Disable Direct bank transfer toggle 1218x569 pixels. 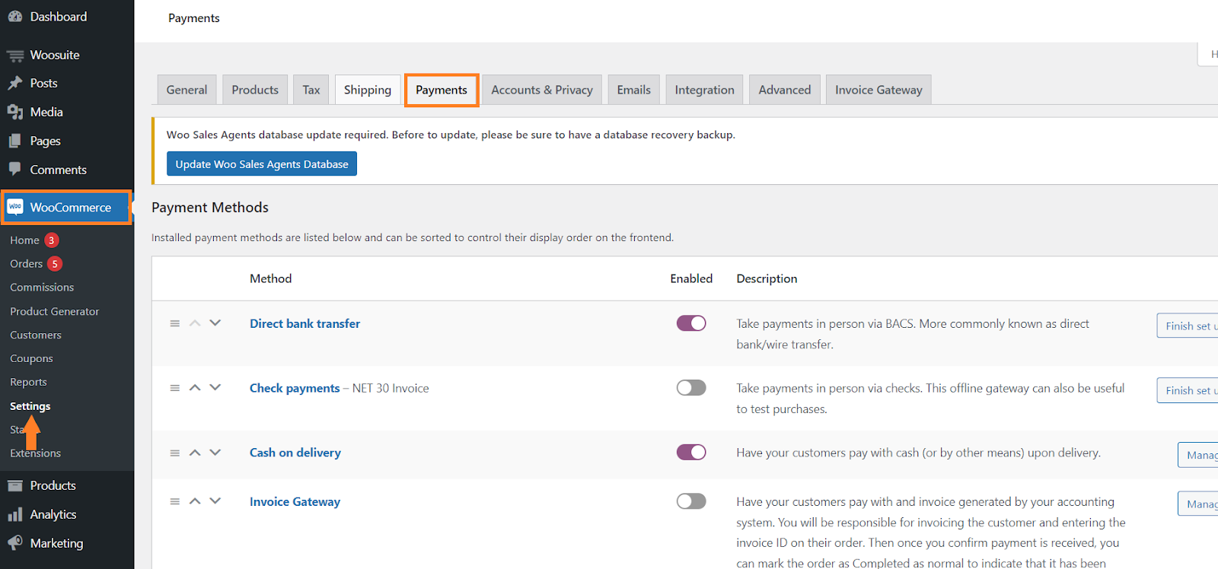691,323
